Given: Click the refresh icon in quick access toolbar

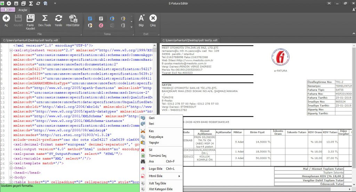Looking at the screenshot, I should 38,3.
